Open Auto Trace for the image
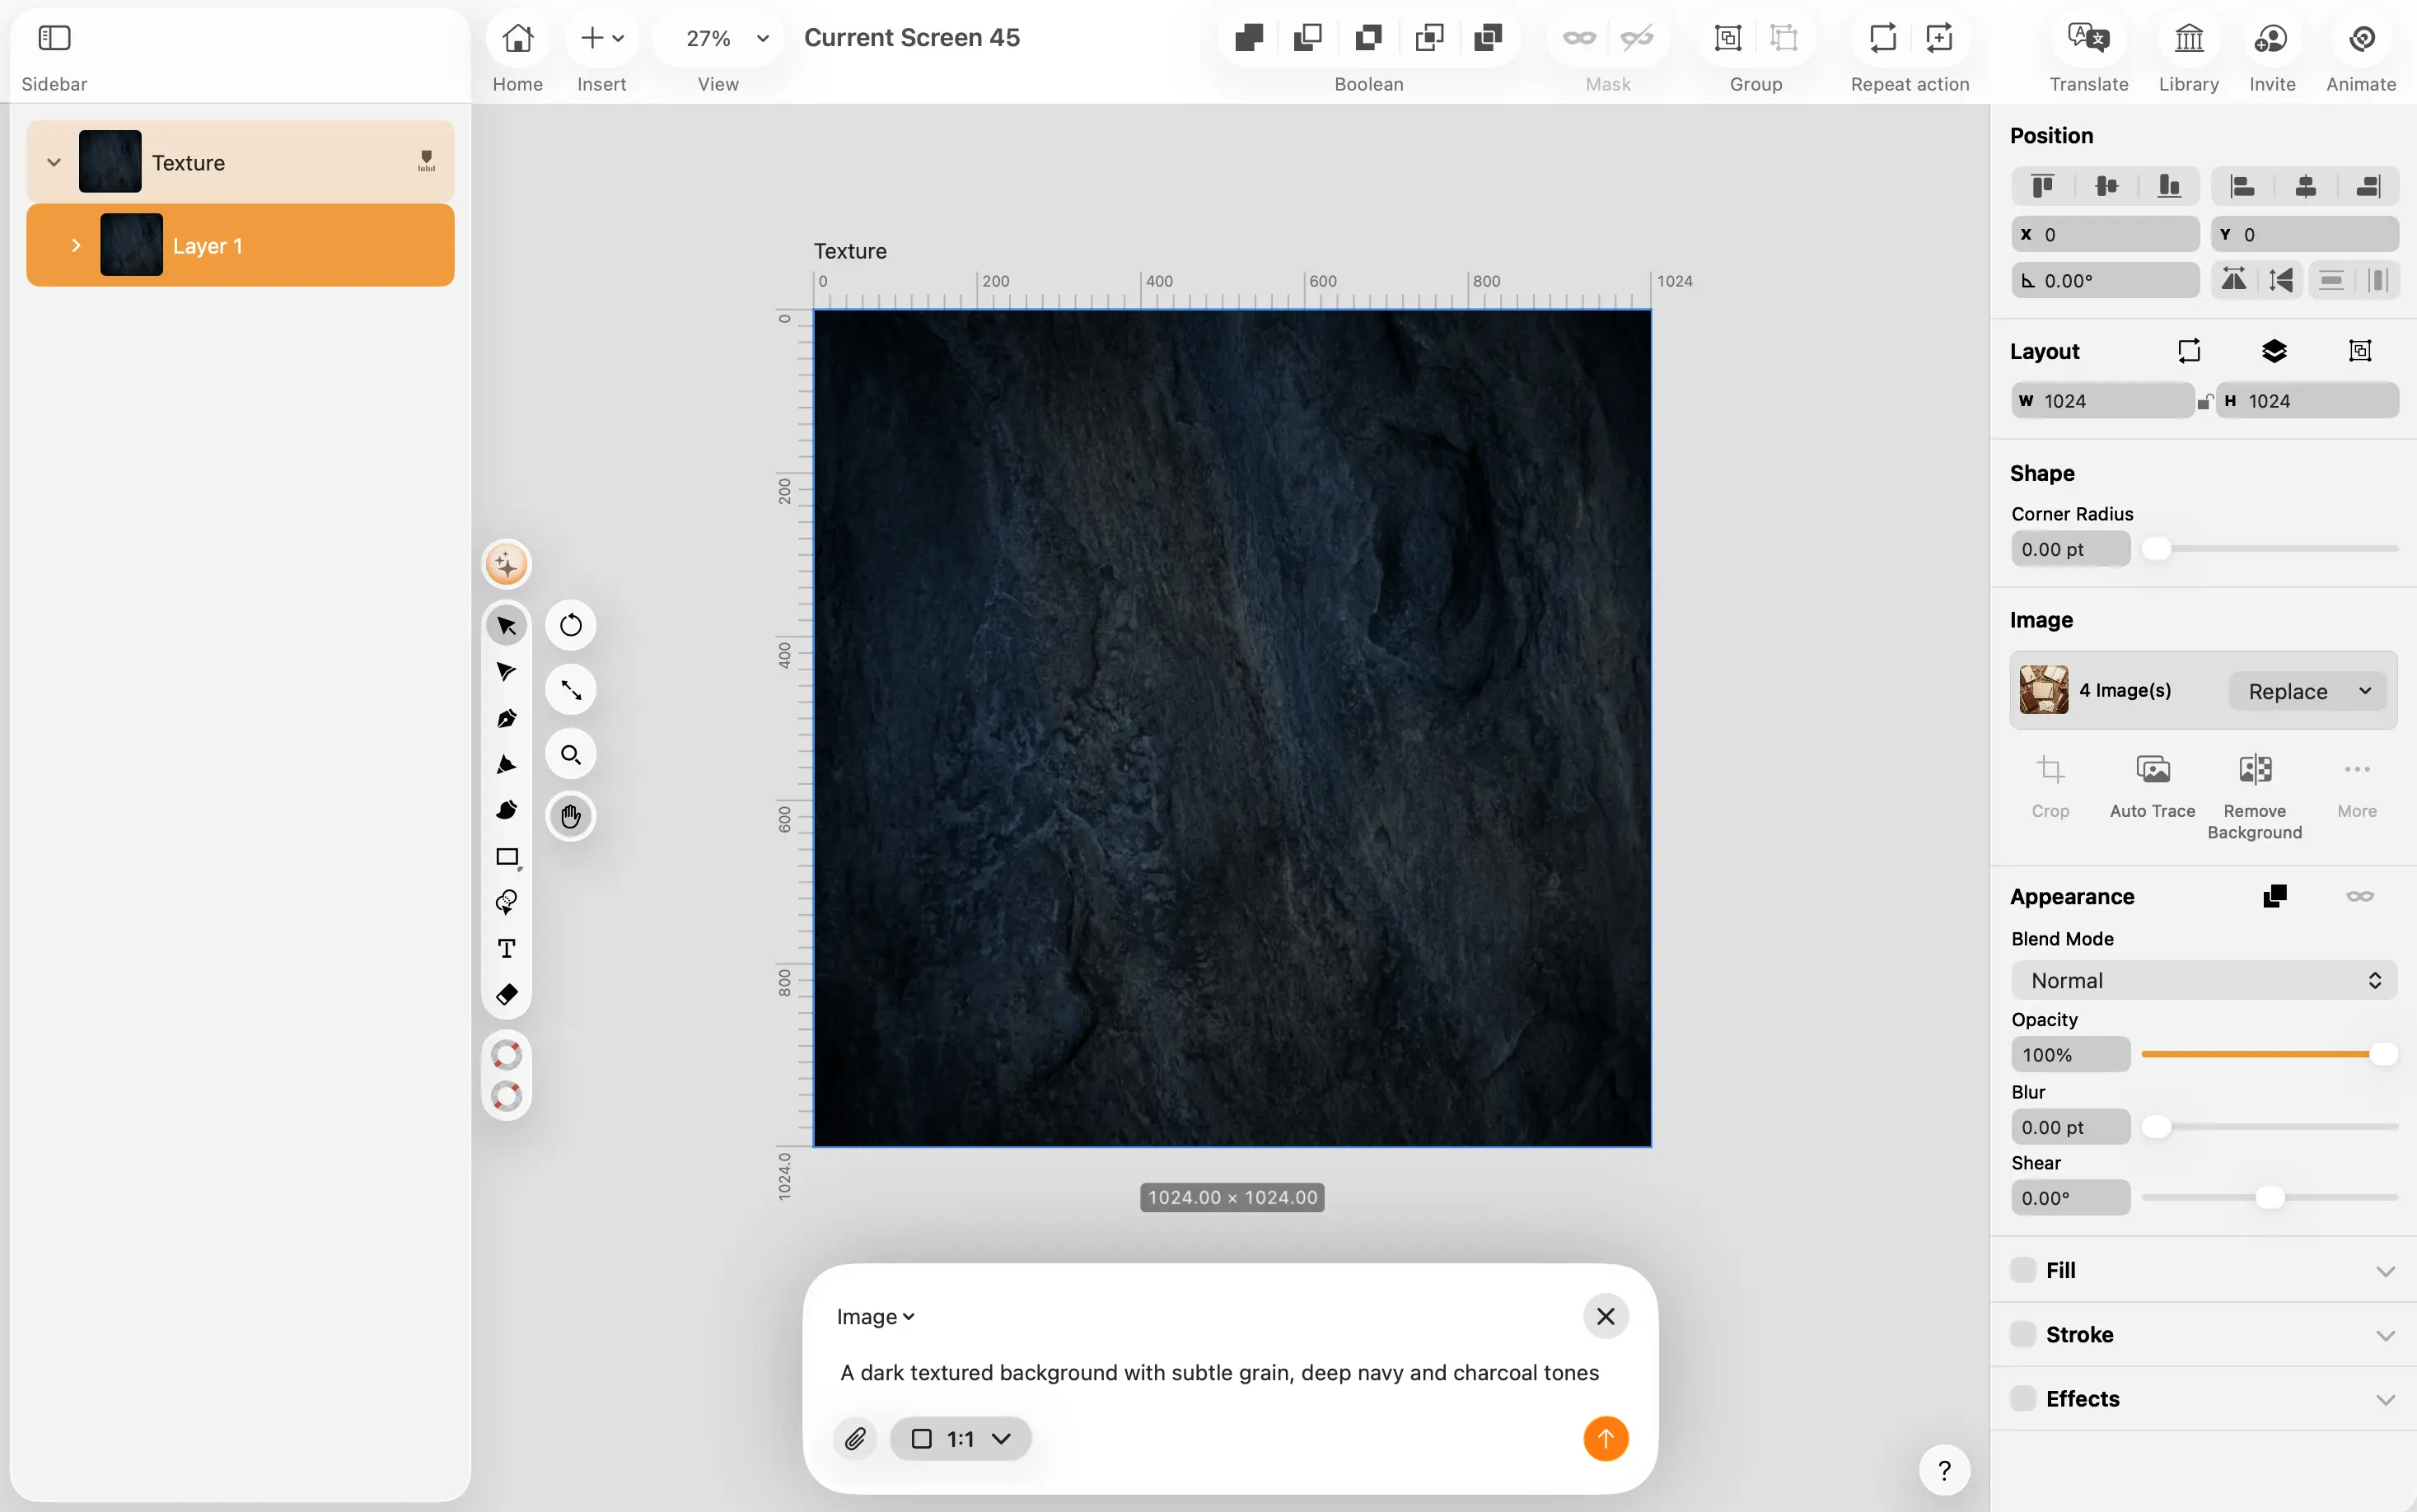 tap(2152, 786)
